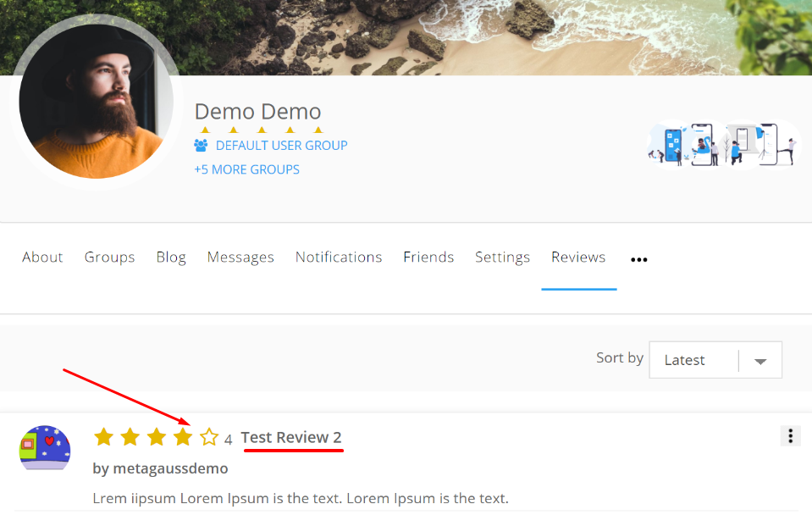Open the more tabs ellipsis menu
Image resolution: width=812 pixels, height=526 pixels.
[x=639, y=260]
